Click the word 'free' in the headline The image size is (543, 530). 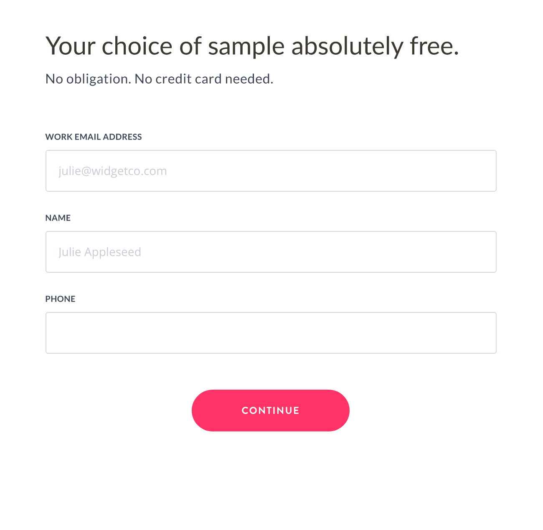[431, 46]
